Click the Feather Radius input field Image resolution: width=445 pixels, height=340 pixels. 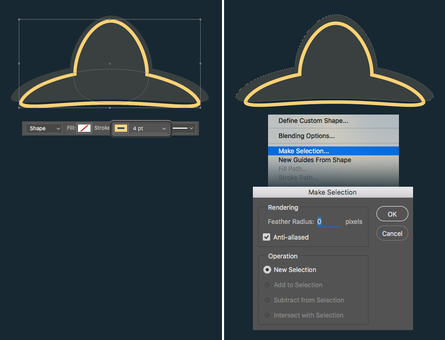[327, 221]
